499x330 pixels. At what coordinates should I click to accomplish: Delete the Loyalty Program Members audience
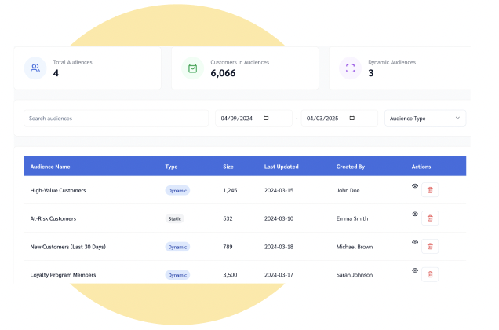[x=430, y=274]
